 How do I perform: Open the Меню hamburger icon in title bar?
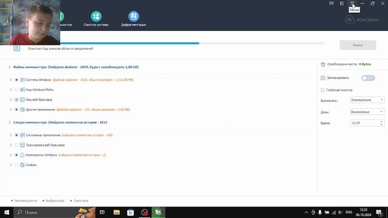[x=352, y=3]
